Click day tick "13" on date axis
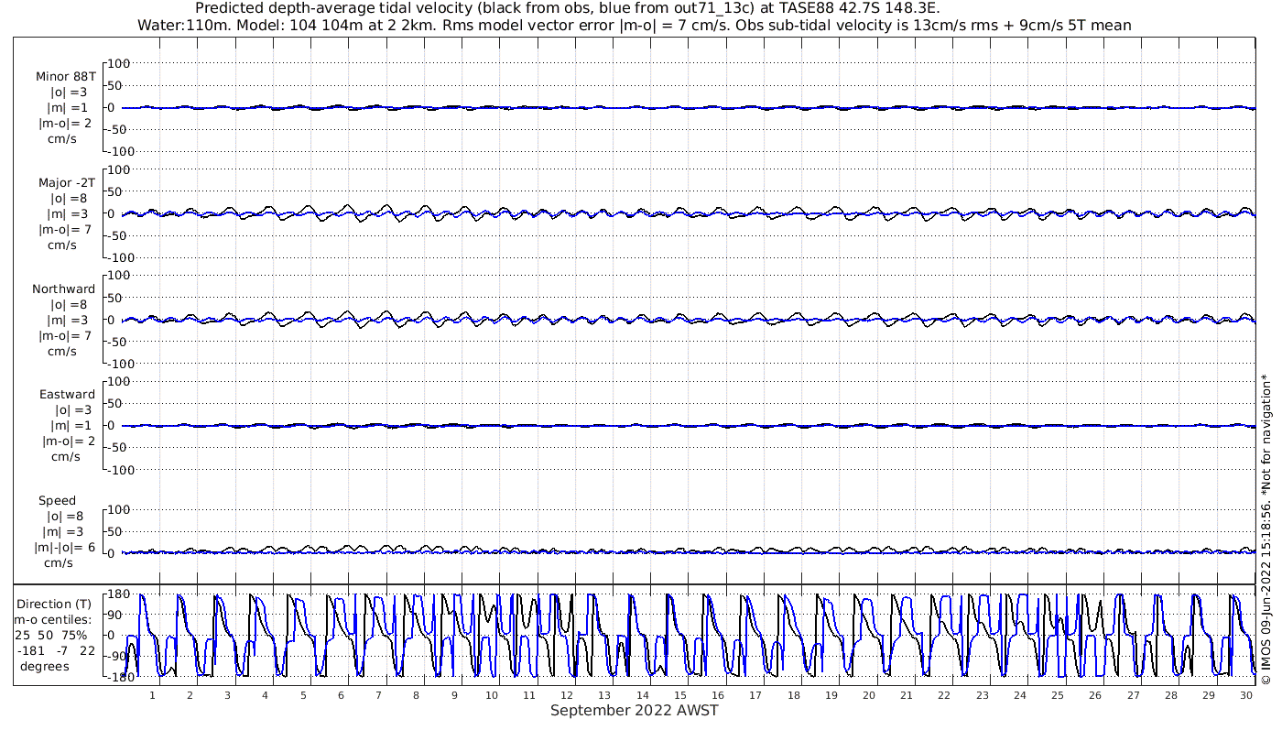This screenshot has height=730, width=1282. (604, 696)
